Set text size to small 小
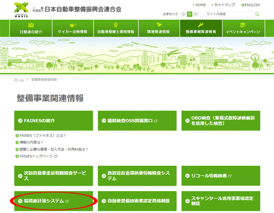 184,14
